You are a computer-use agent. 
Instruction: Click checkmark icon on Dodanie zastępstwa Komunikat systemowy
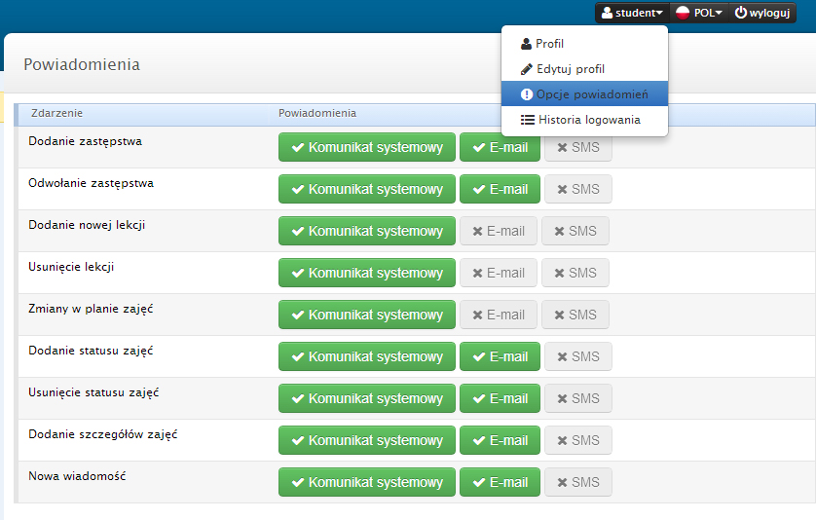click(296, 148)
